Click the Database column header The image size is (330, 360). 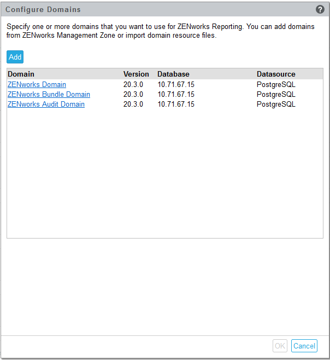click(173, 74)
